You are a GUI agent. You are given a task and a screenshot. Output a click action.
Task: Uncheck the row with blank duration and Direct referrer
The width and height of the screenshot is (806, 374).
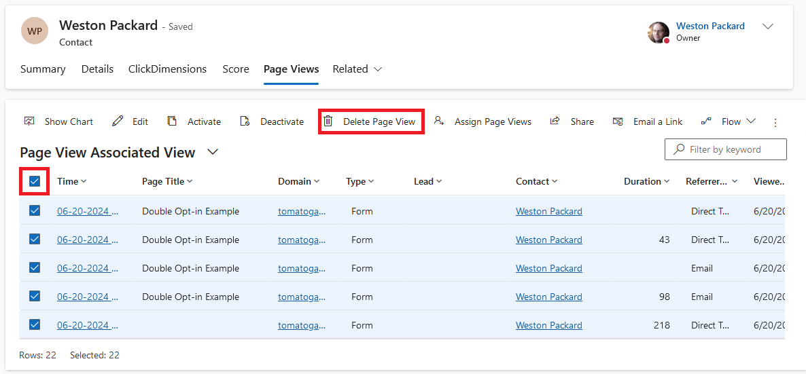35,210
